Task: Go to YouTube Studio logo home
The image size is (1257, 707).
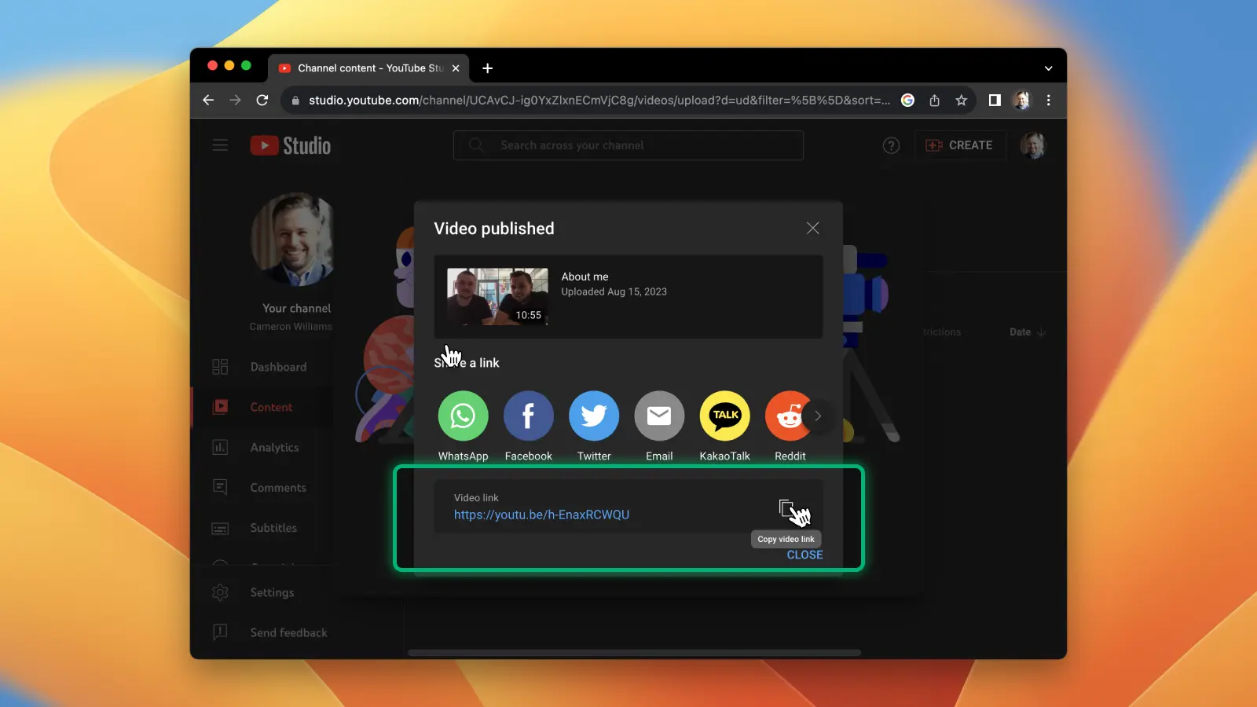Action: coord(291,145)
